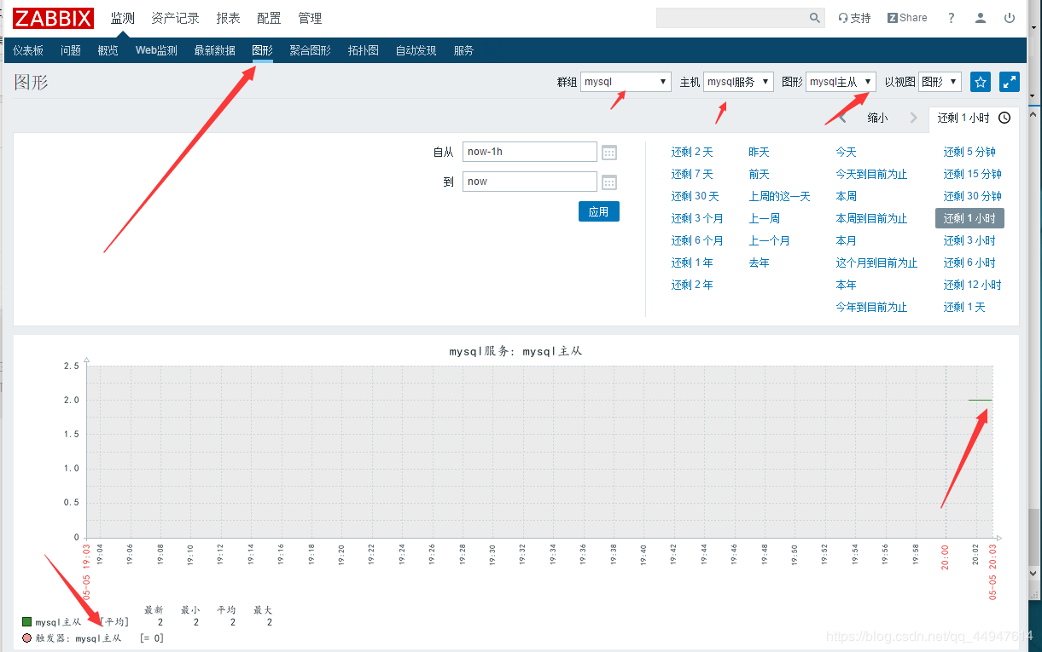Screen dimensions: 1042x652
Task: Select 上一周 time range
Action: (x=765, y=218)
